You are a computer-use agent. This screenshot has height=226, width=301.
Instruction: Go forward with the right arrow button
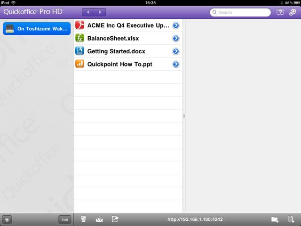pyautogui.click(x=100, y=12)
